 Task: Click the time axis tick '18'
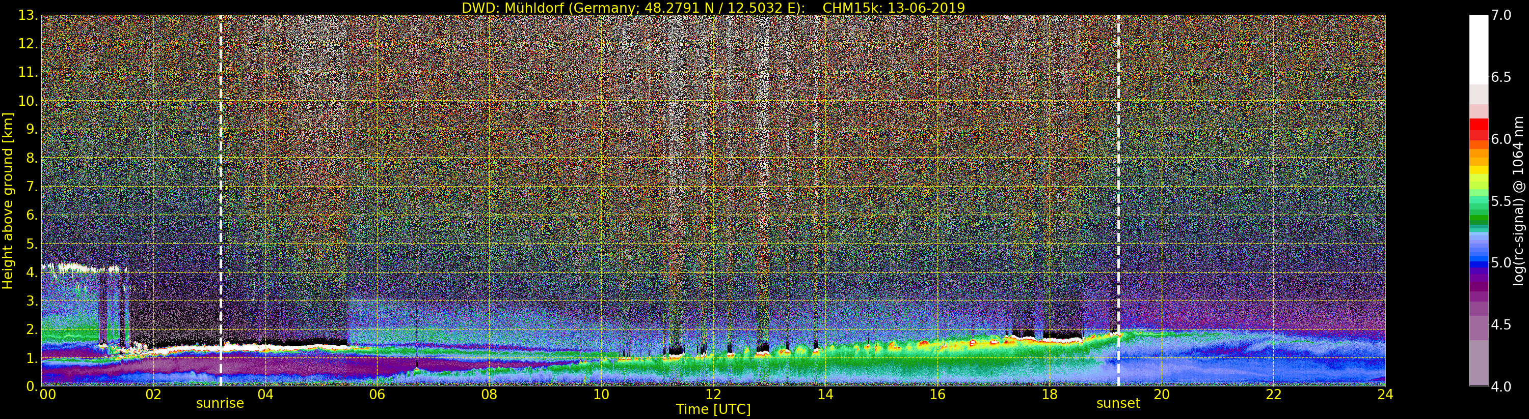1050,394
